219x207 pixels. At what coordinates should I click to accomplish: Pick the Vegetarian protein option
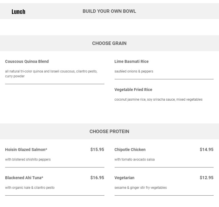[x=124, y=178]
